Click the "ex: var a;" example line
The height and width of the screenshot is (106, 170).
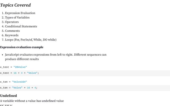click(x=6, y=105)
